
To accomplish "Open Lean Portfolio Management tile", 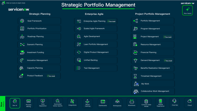I will click(96, 45).
